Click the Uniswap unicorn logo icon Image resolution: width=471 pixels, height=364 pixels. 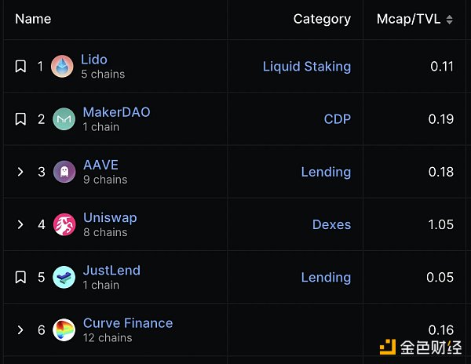64,224
